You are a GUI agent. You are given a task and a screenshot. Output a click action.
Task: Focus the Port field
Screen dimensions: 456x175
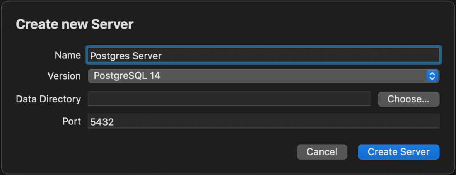[x=263, y=121]
